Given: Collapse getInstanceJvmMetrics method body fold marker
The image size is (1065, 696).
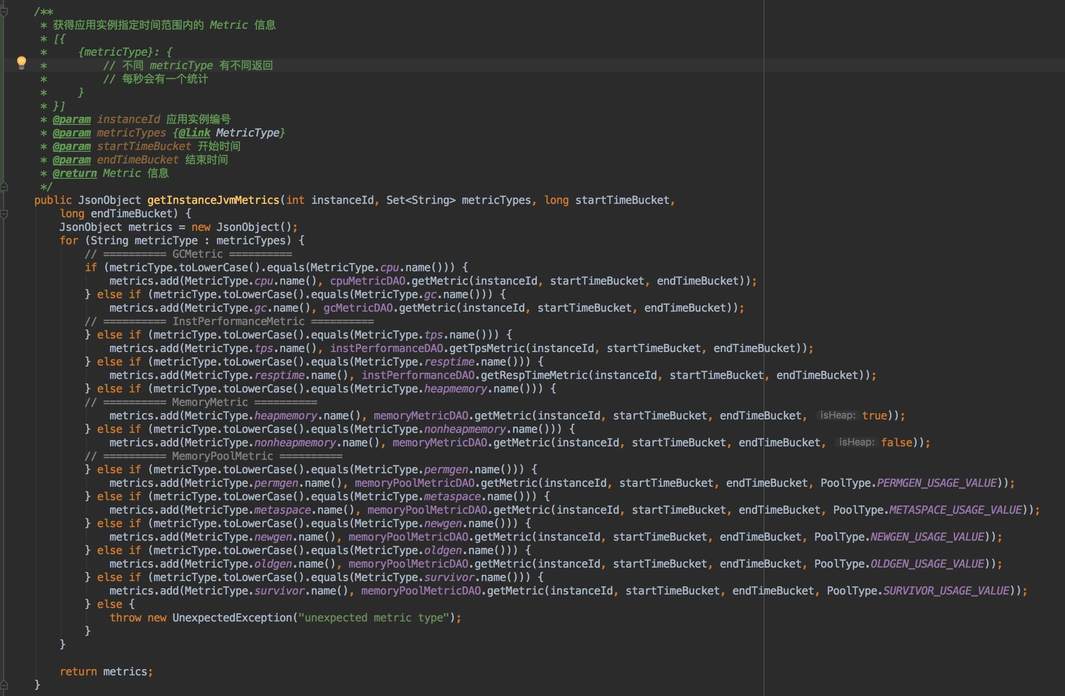Looking at the screenshot, I should point(4,214).
